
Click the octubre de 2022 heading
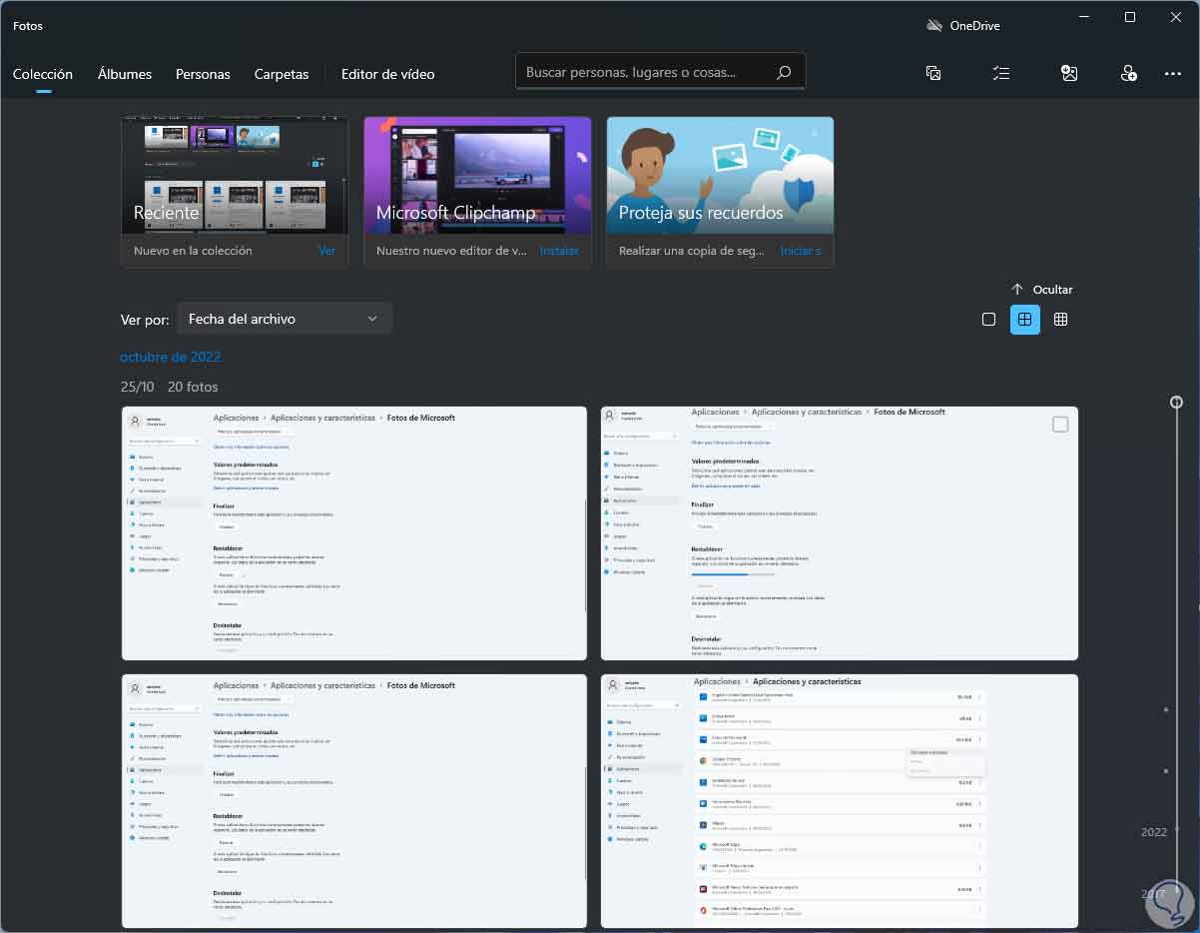170,357
